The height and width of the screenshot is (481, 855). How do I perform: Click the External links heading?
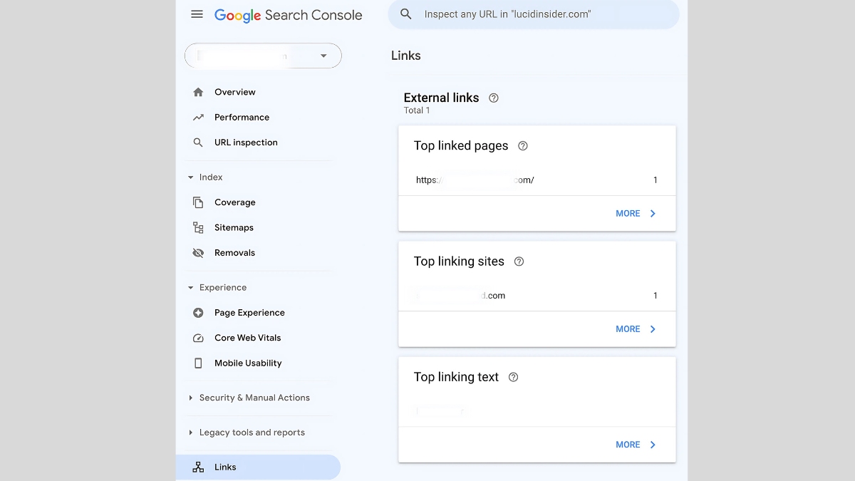(441, 98)
